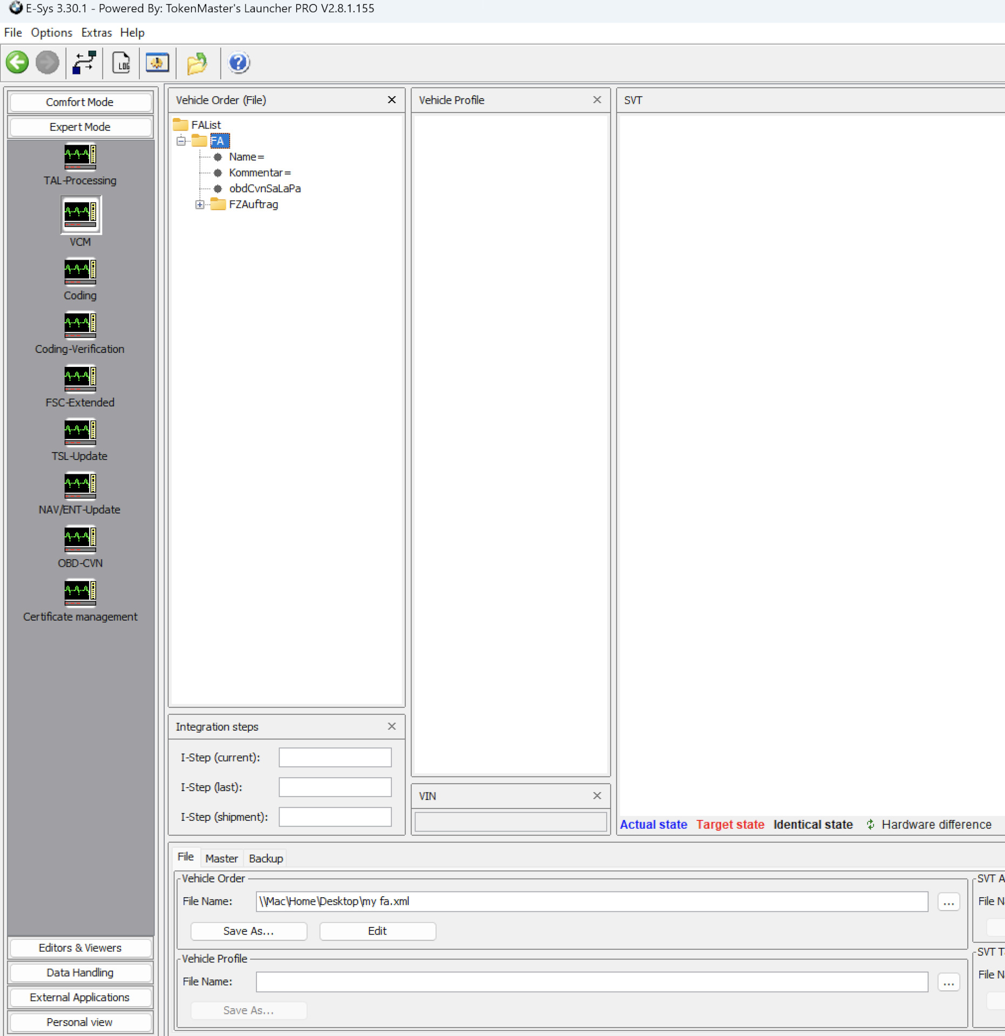Image resolution: width=1005 pixels, height=1036 pixels.
Task: Select the OBD-CVN module icon
Action: coord(80,539)
